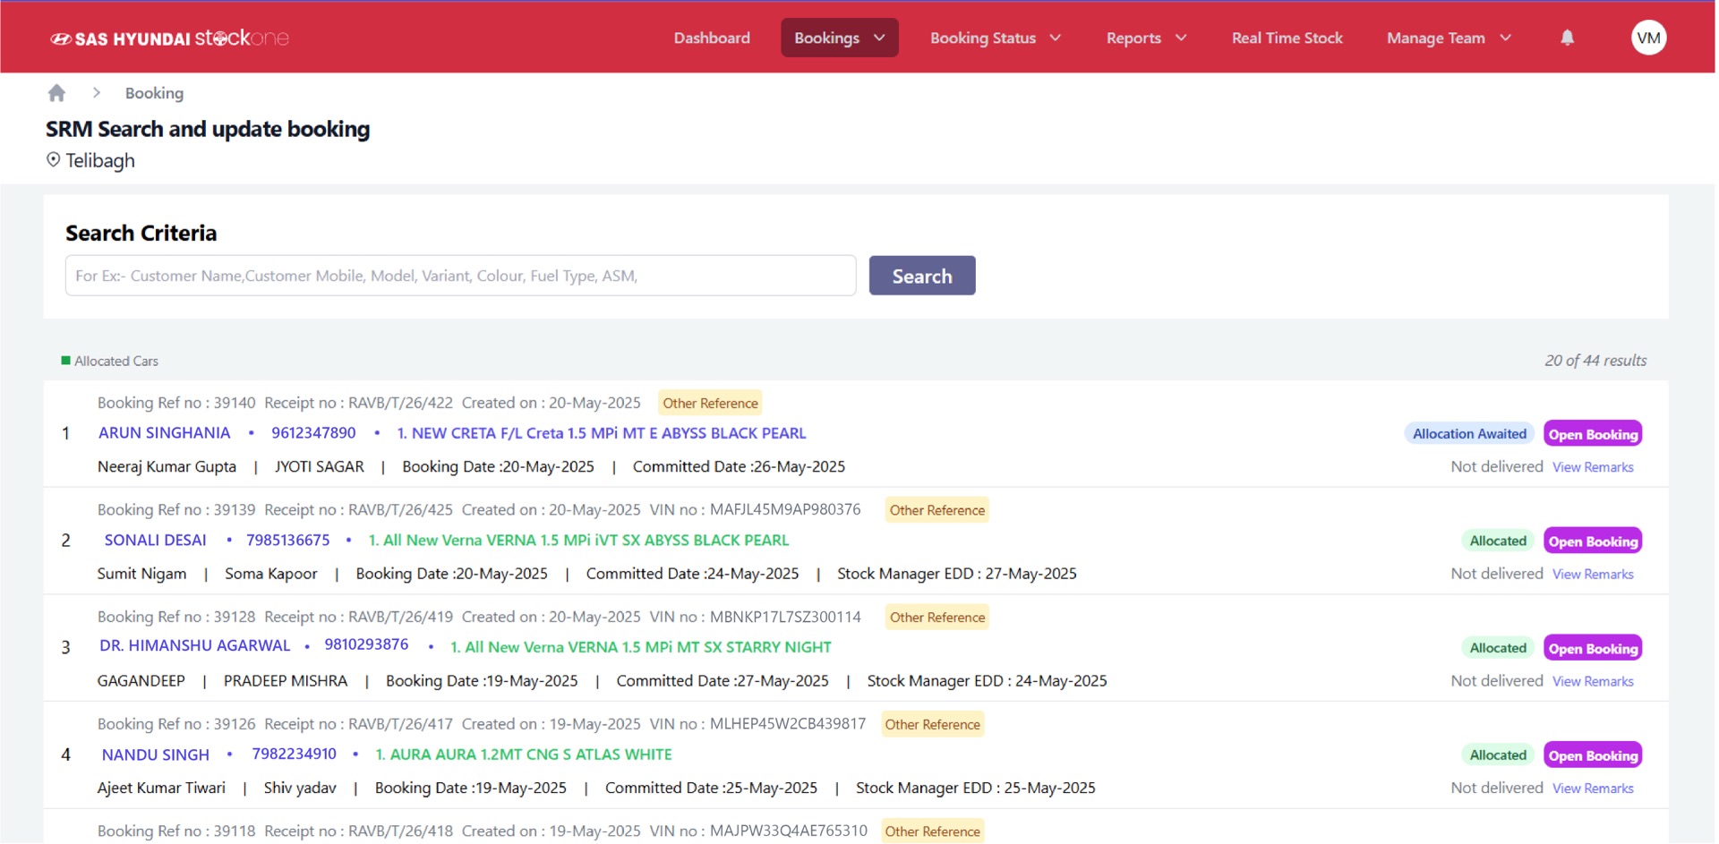Open Real Time Stock page
This screenshot has width=1719, height=844.
[x=1287, y=38]
